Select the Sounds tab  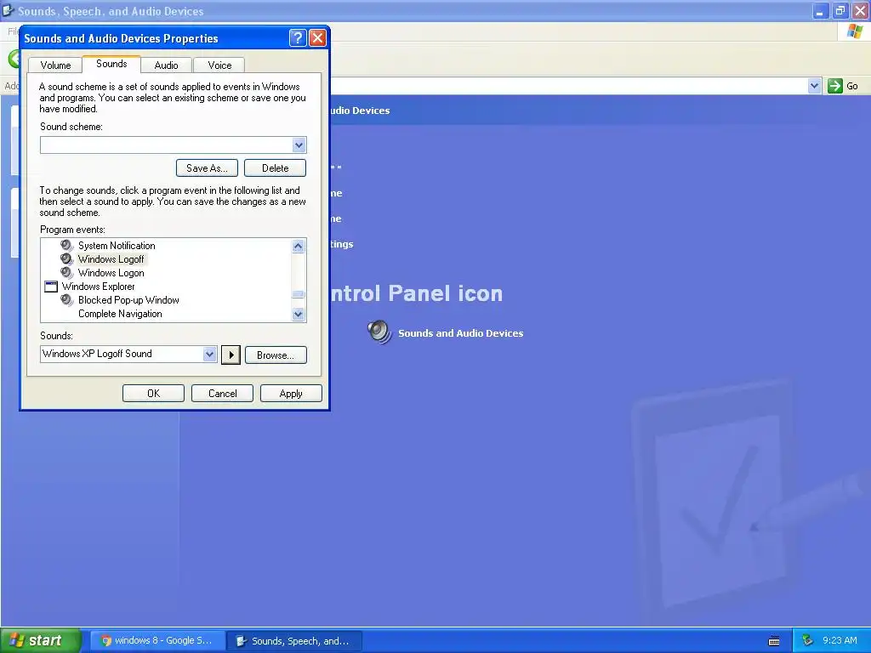point(111,64)
